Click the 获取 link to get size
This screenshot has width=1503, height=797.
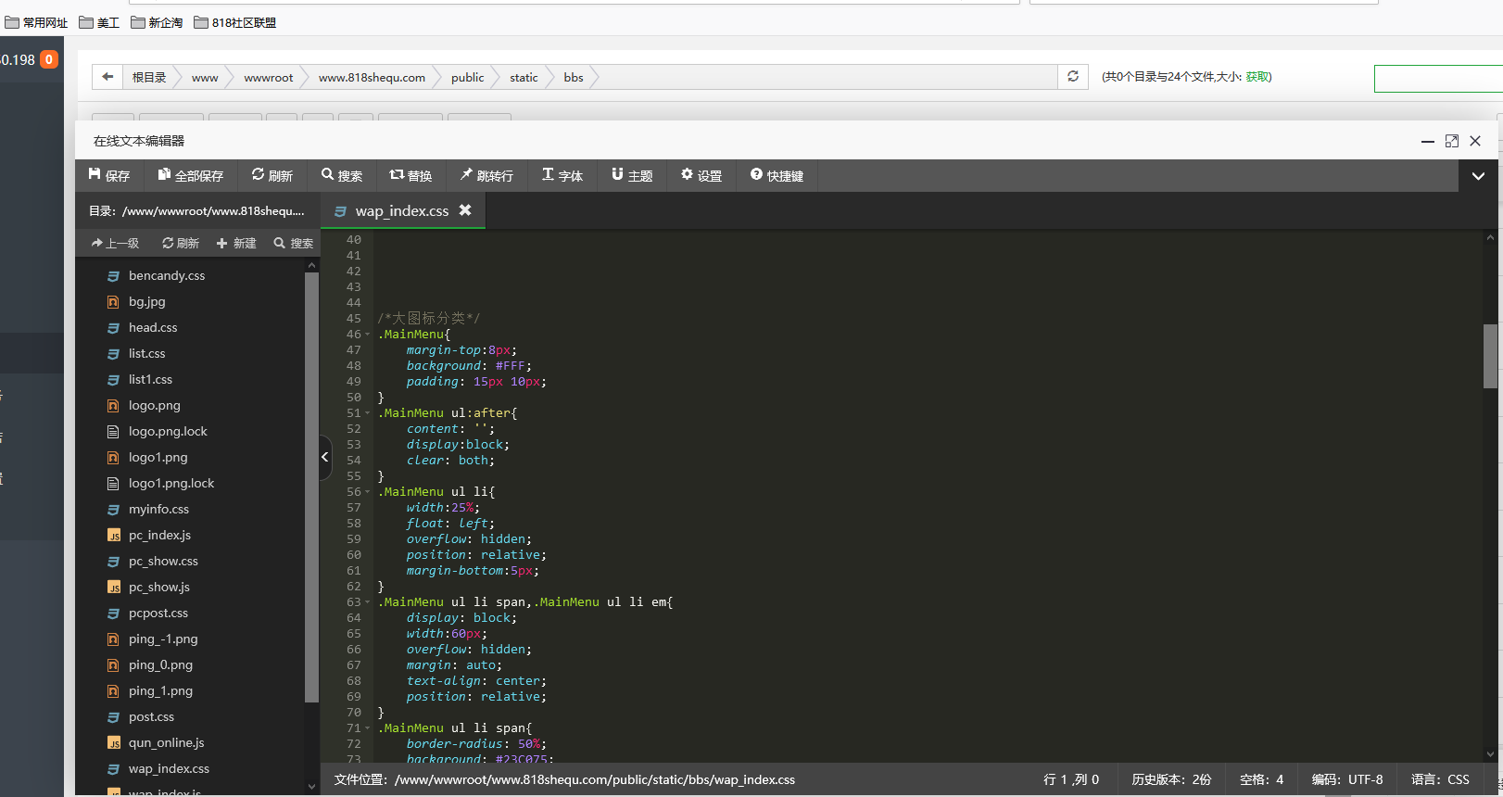(x=1257, y=77)
